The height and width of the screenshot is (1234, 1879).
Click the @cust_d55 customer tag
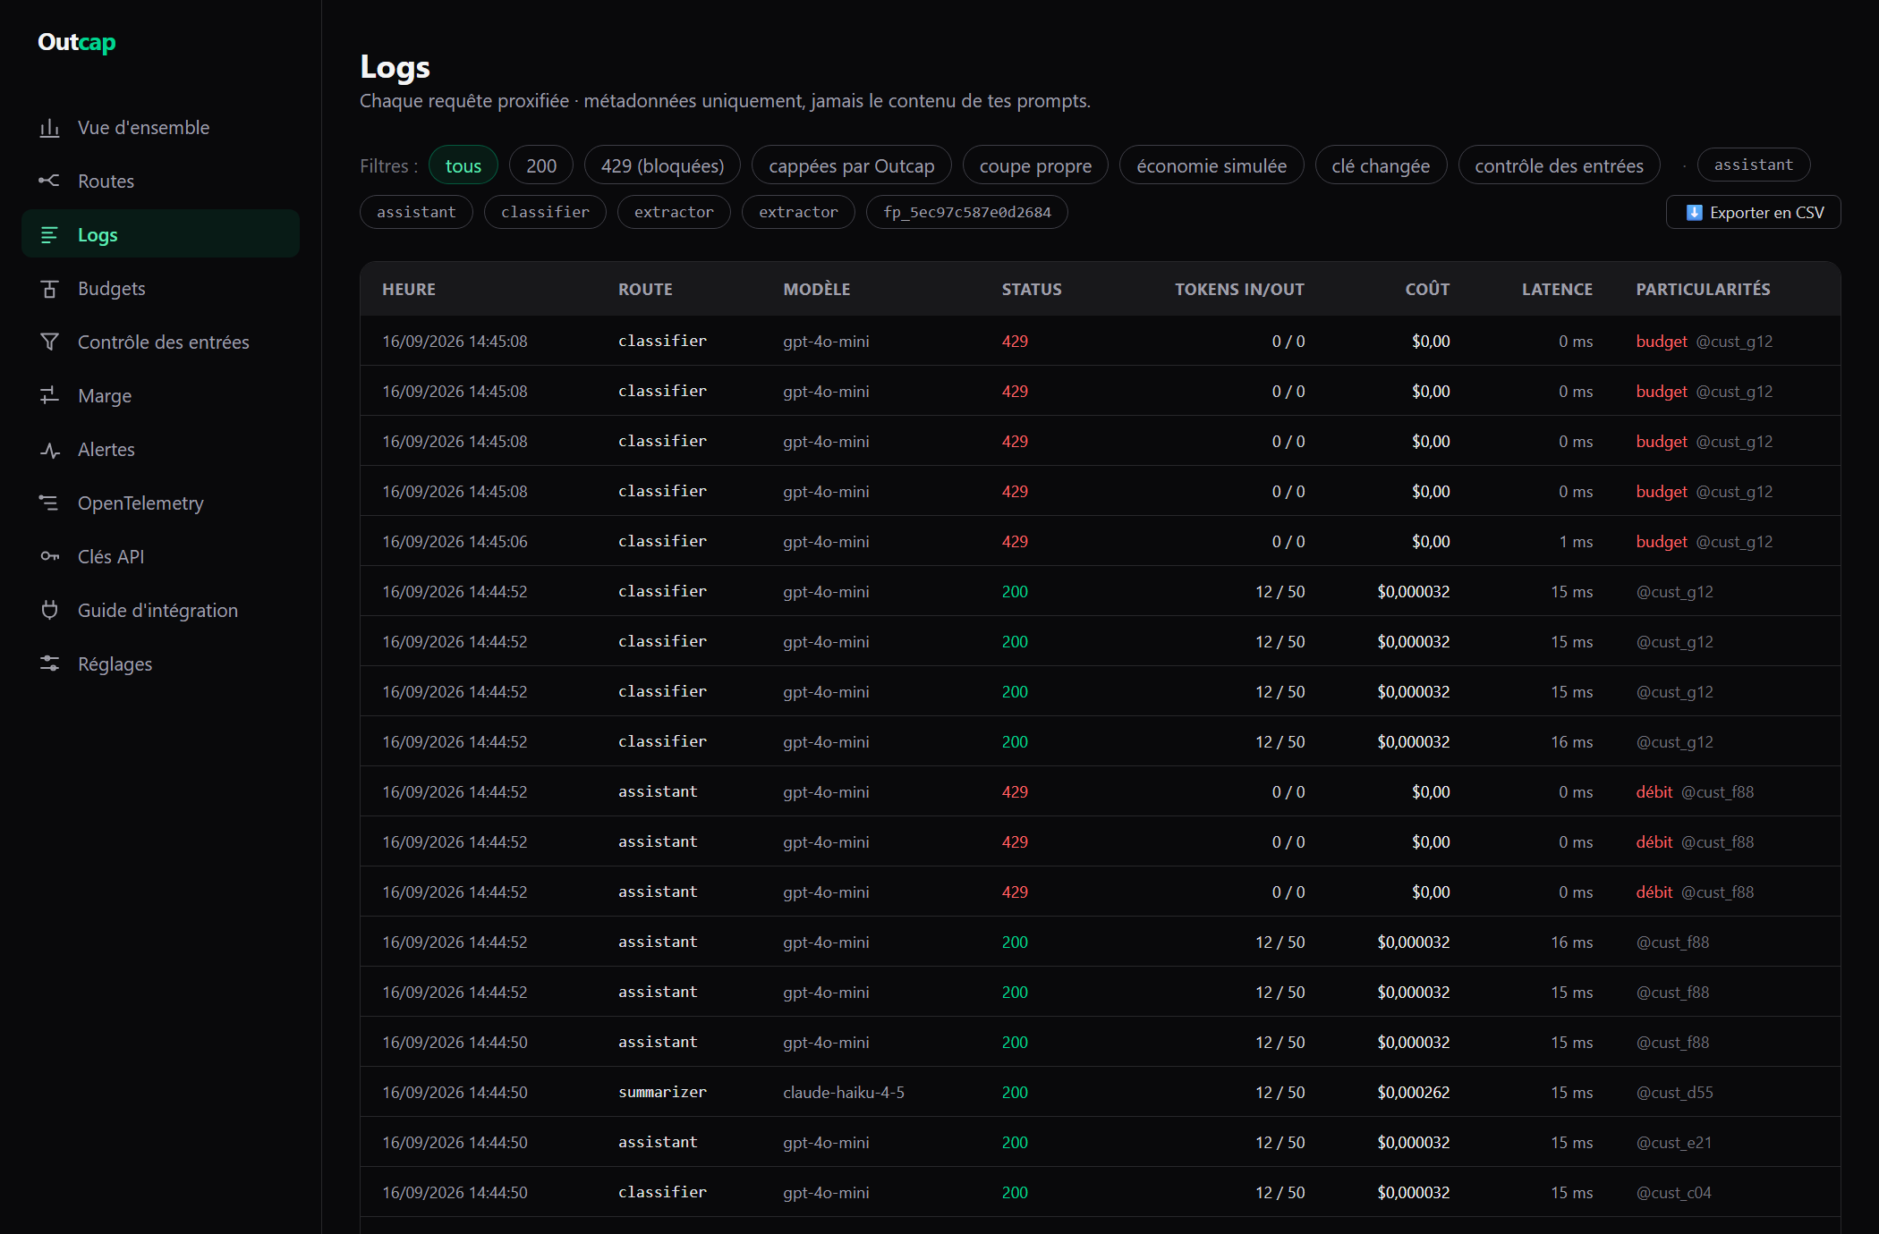point(1674,1092)
